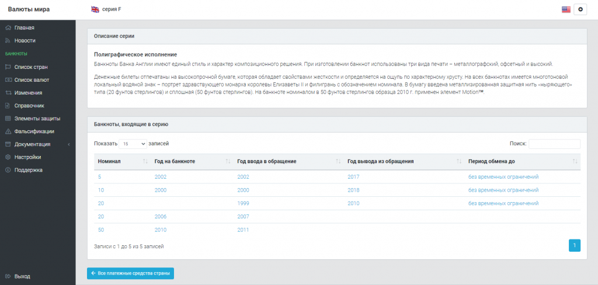Click year 2017 in withdrawal column
Screen dimensions: 598x285
click(353, 176)
